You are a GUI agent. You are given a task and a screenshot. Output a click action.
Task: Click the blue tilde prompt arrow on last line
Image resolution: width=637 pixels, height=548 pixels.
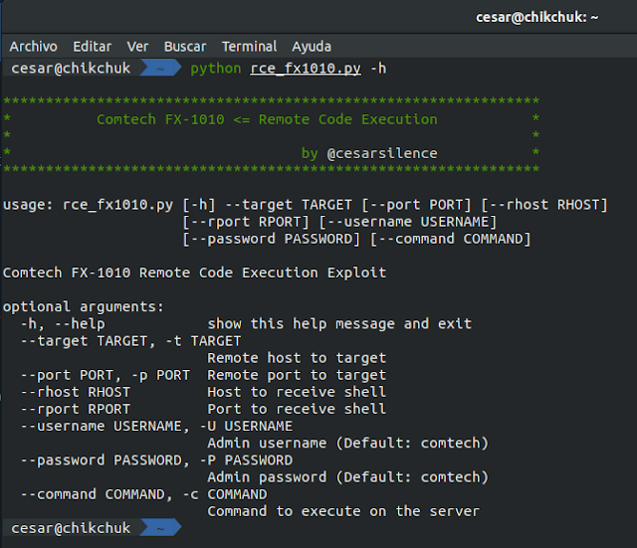coord(160,528)
